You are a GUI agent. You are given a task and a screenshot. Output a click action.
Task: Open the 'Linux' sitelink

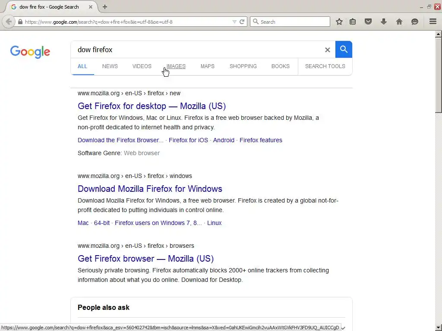click(214, 223)
